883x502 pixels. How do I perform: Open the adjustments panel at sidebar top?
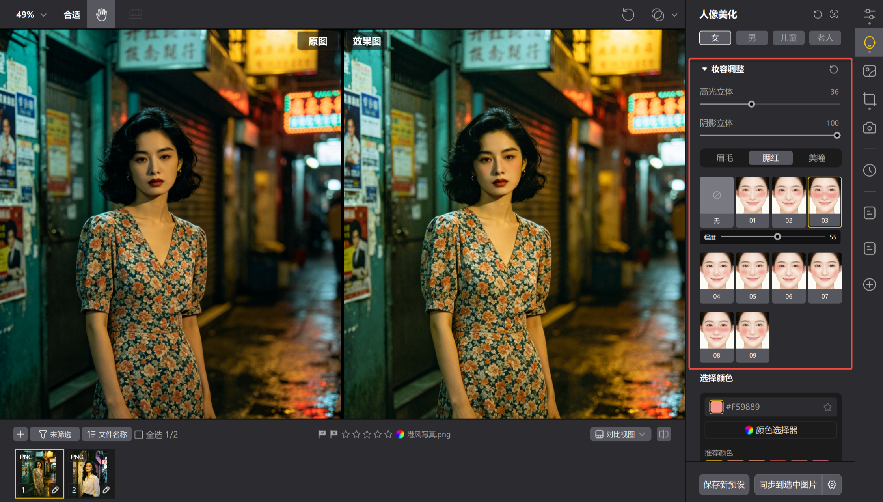pyautogui.click(x=869, y=14)
